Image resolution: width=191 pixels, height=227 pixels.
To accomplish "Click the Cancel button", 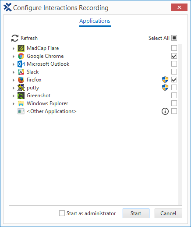I will 168,213.
